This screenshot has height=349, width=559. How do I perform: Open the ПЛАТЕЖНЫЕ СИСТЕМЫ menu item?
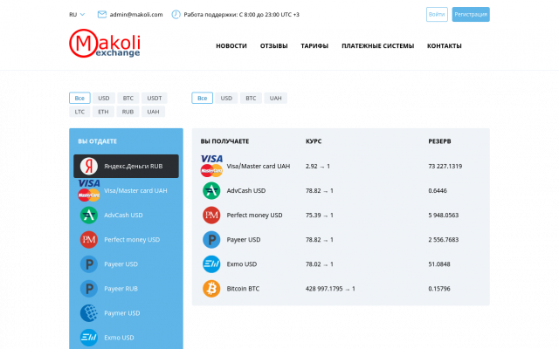(x=378, y=46)
